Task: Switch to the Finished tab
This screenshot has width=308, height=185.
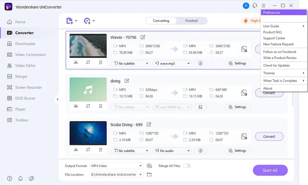Action: click(191, 21)
